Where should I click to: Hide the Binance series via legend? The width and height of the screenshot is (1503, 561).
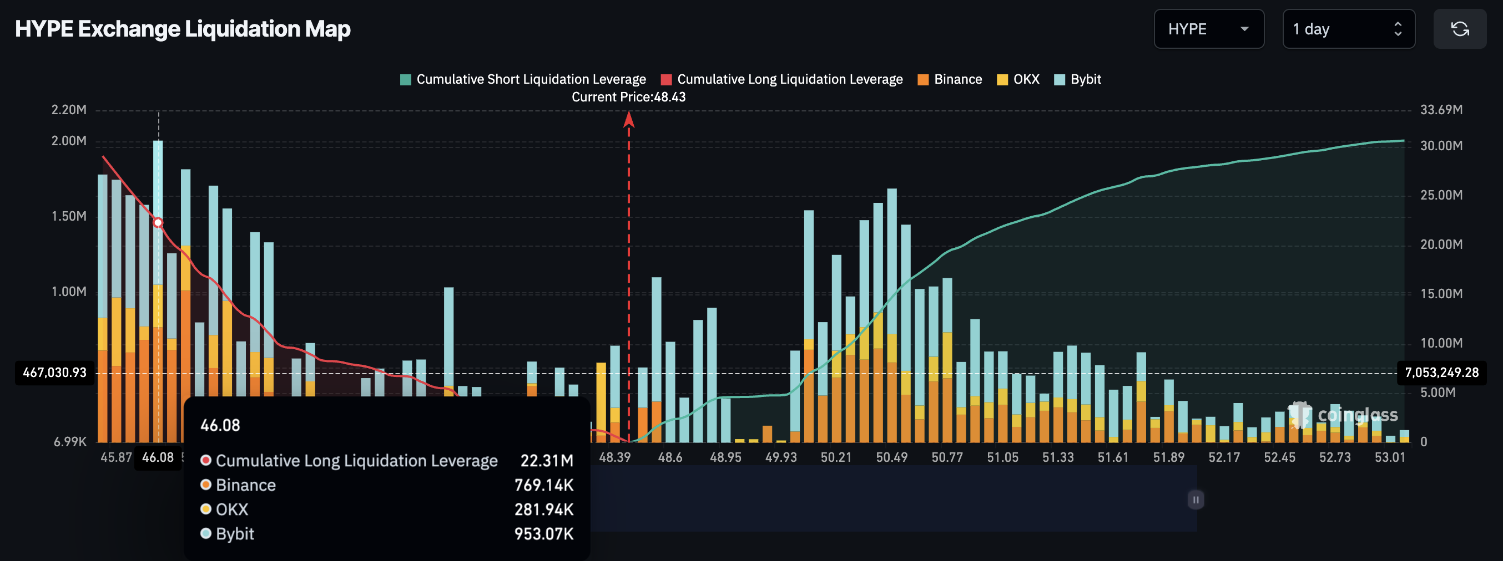tap(957, 79)
